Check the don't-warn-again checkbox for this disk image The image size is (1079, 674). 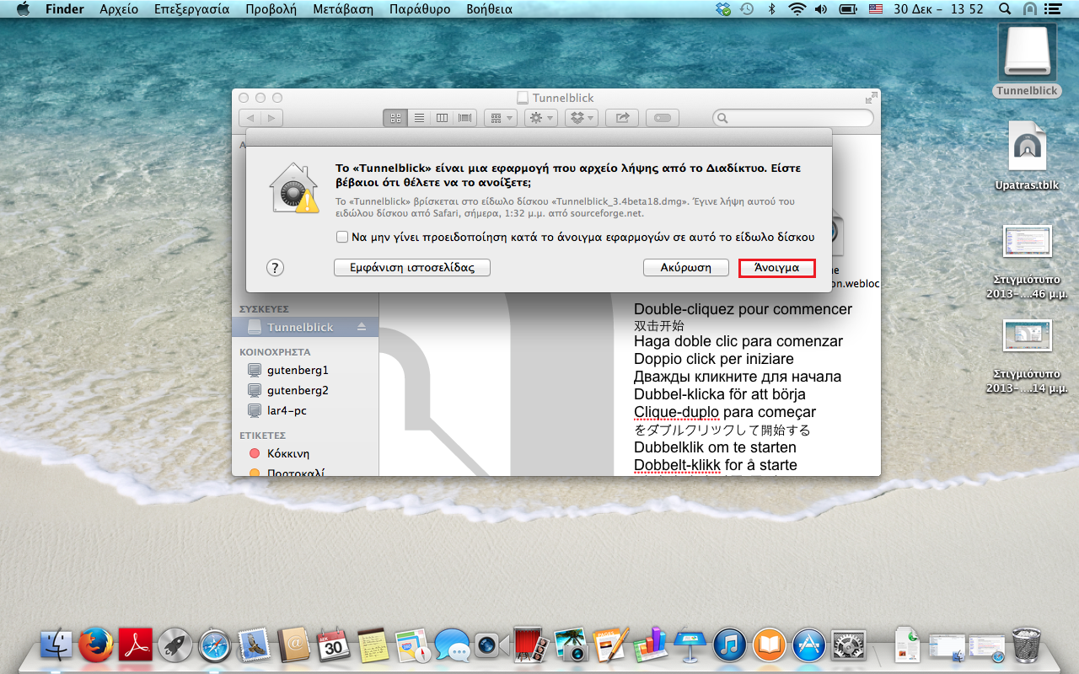(x=341, y=237)
